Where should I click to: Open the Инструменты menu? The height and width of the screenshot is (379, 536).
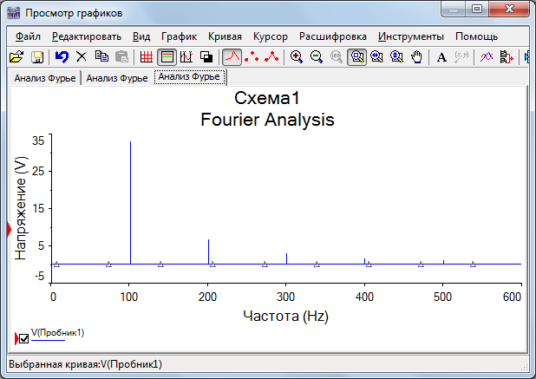[411, 36]
